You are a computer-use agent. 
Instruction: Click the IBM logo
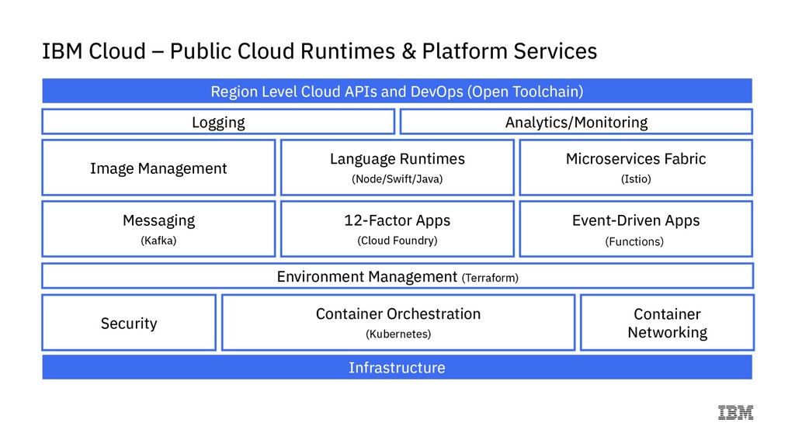click(735, 413)
